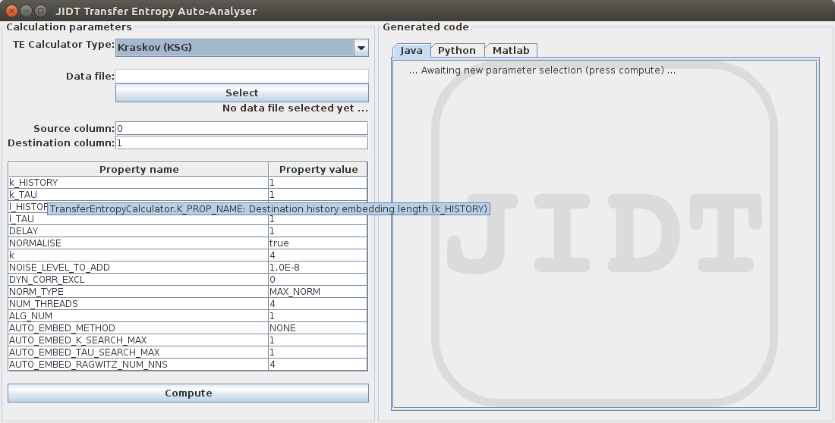835x423 pixels.
Task: Edit the NORMALISE value 'true'
Action: tap(318, 243)
